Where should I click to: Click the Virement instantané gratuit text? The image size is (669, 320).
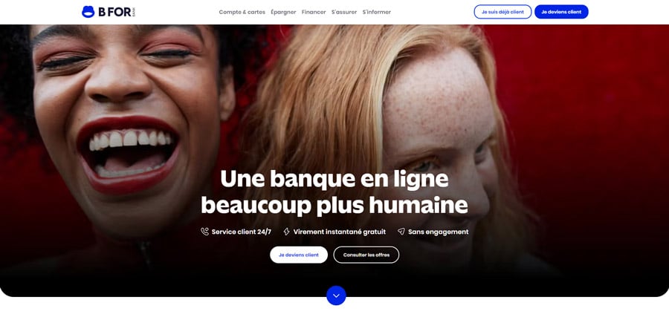click(x=339, y=232)
